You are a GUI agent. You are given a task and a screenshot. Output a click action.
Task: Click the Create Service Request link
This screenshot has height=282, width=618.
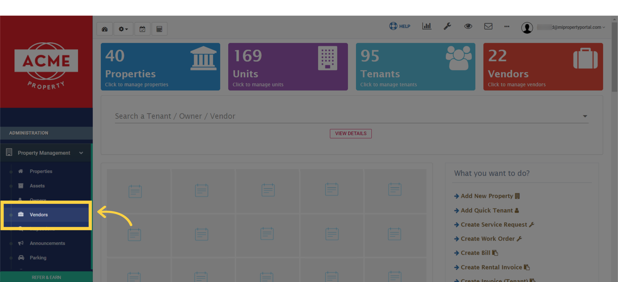[x=494, y=225]
